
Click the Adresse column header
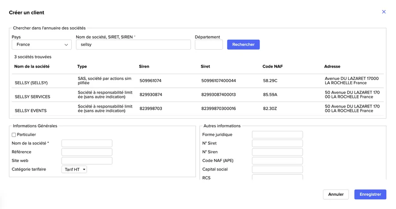click(x=332, y=67)
